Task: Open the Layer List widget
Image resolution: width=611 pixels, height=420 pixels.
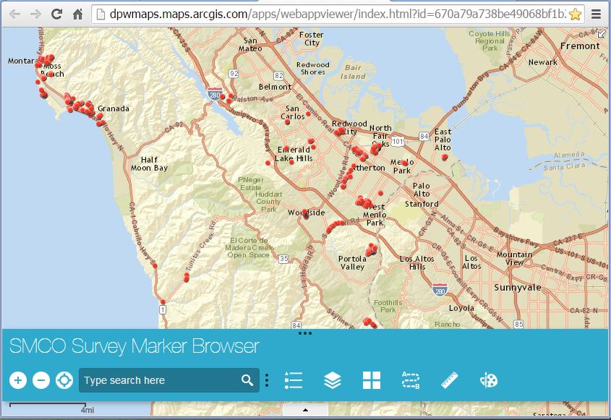Action: (x=333, y=380)
